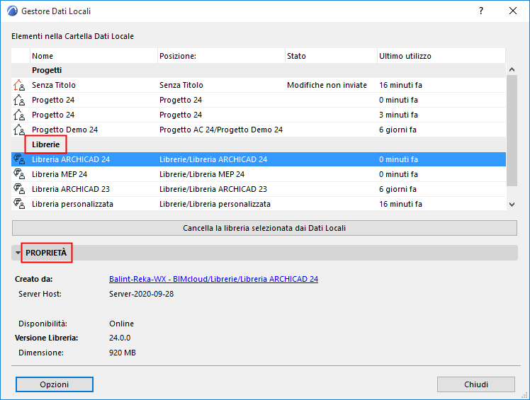Click the library icon of Libreria ARCHICAD 23
This screenshot has height=400, width=530.
tap(19, 189)
